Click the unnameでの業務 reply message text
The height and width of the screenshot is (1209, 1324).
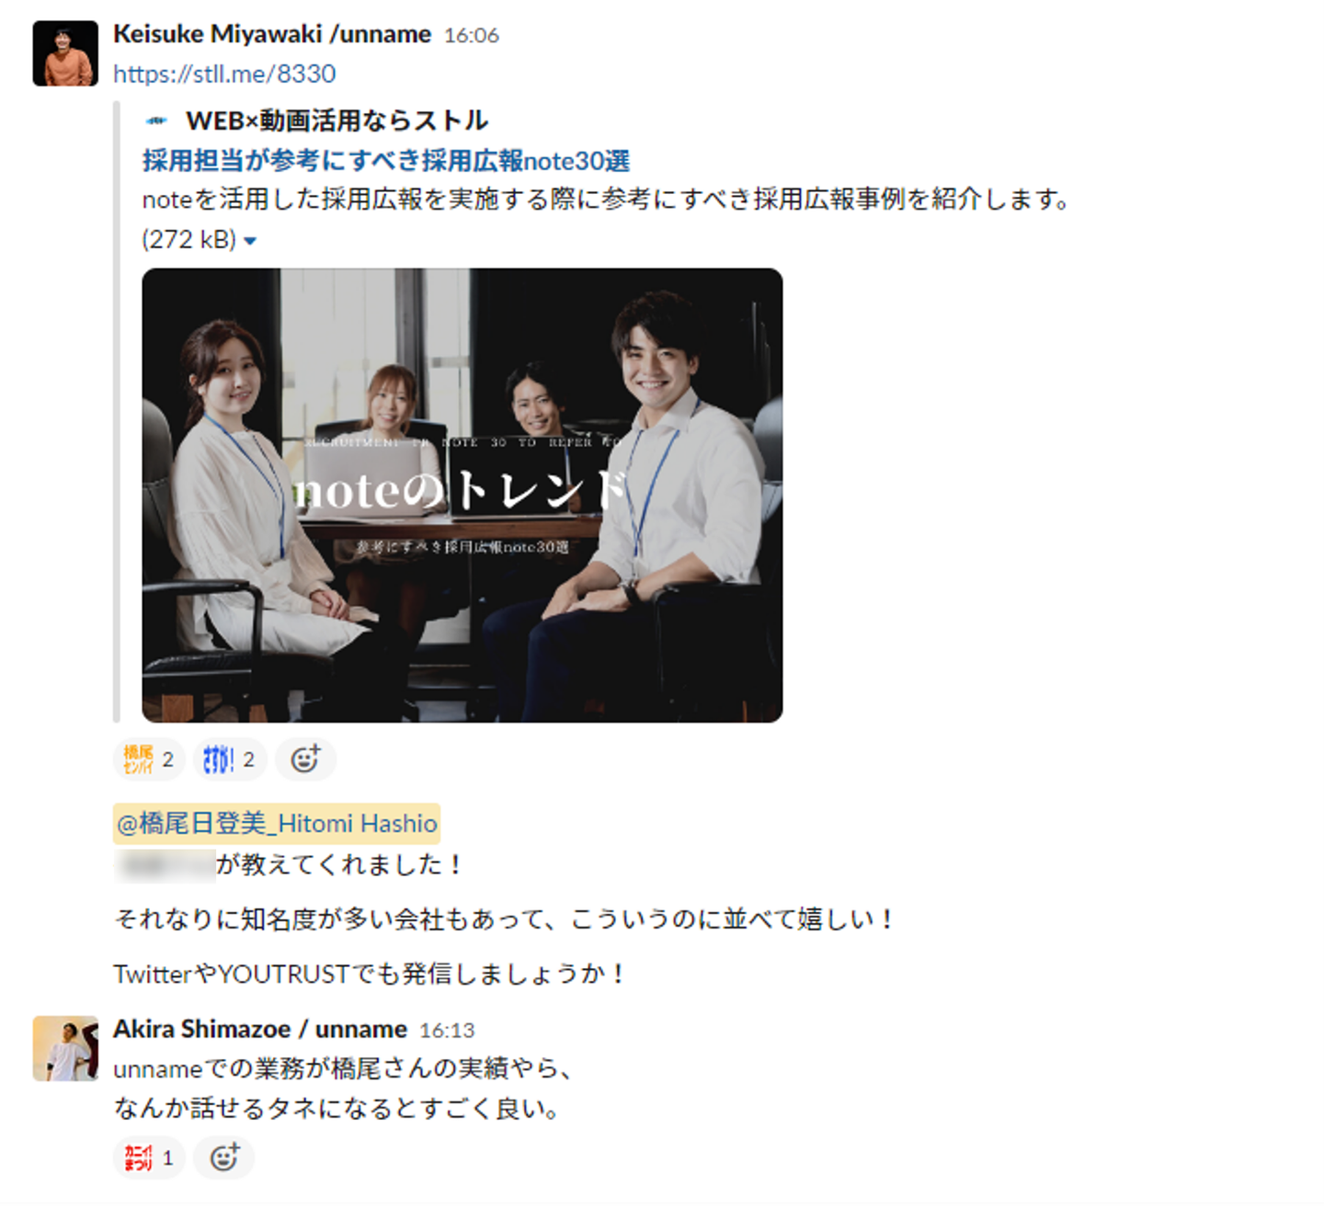344,1089
